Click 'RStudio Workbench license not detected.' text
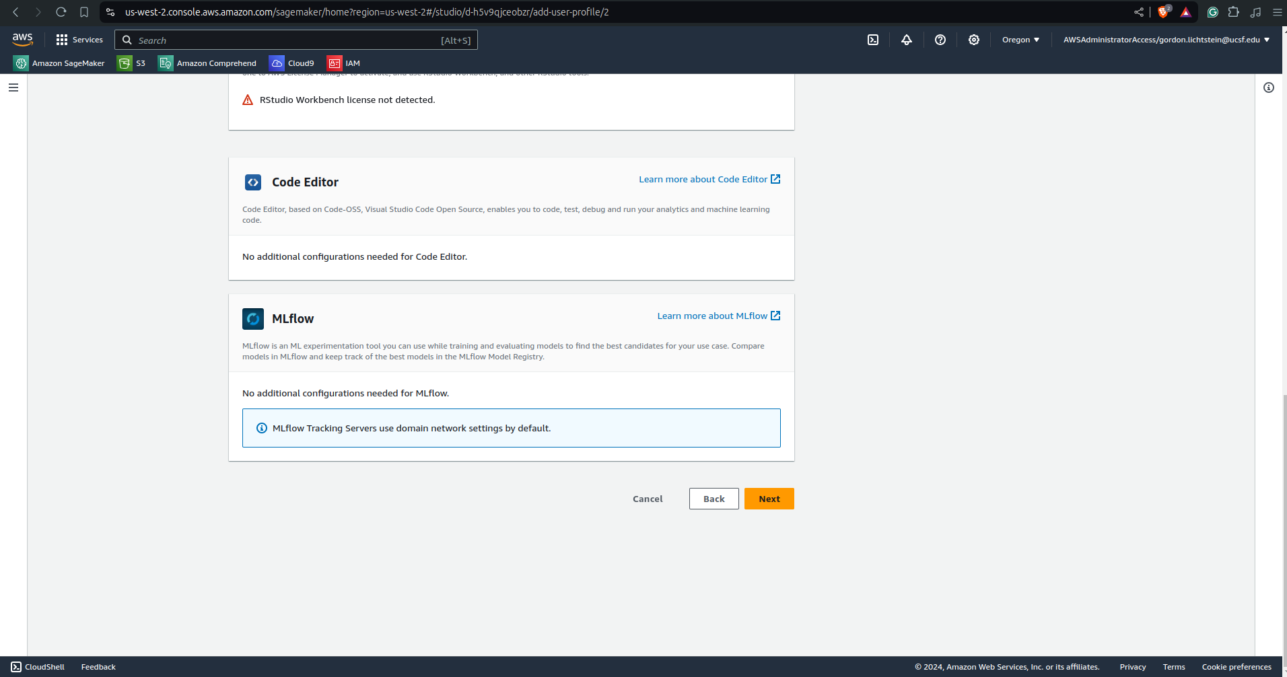Viewport: 1287px width, 677px height. click(x=347, y=100)
